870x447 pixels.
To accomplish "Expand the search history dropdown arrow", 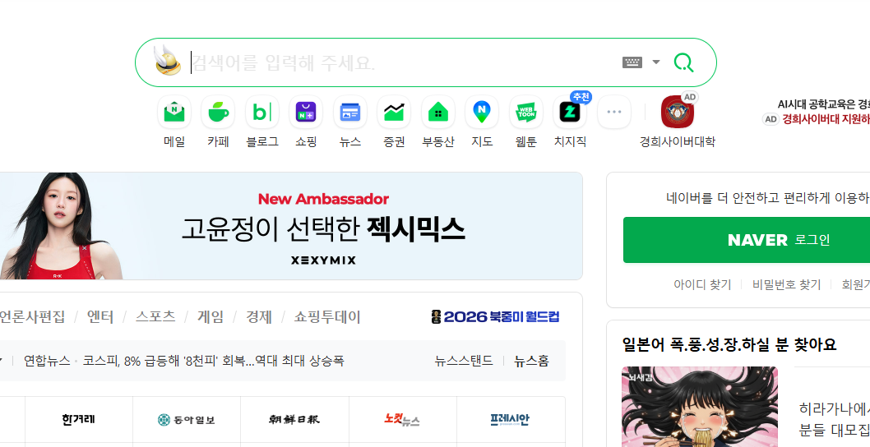I will [x=656, y=62].
